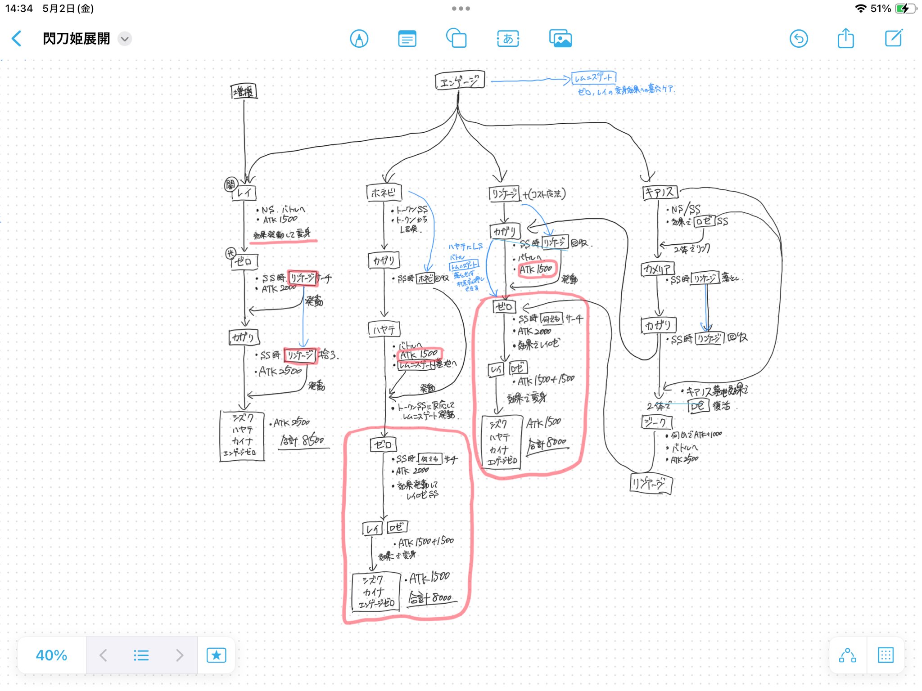The height and width of the screenshot is (691, 922).
Task: Create a new board
Action: [x=893, y=39]
